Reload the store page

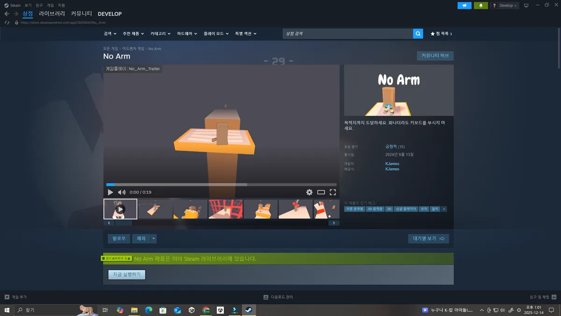point(7,22)
